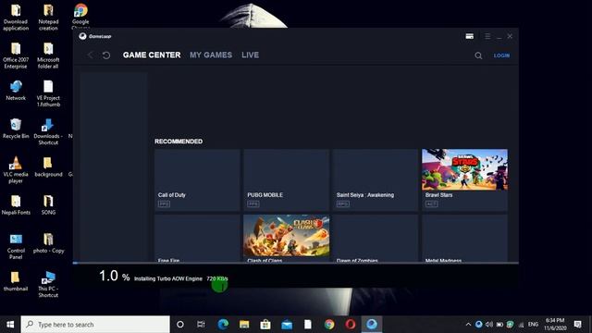Select the PUBG MOBILE game card
The width and height of the screenshot is (592, 333).
pyautogui.click(x=286, y=179)
